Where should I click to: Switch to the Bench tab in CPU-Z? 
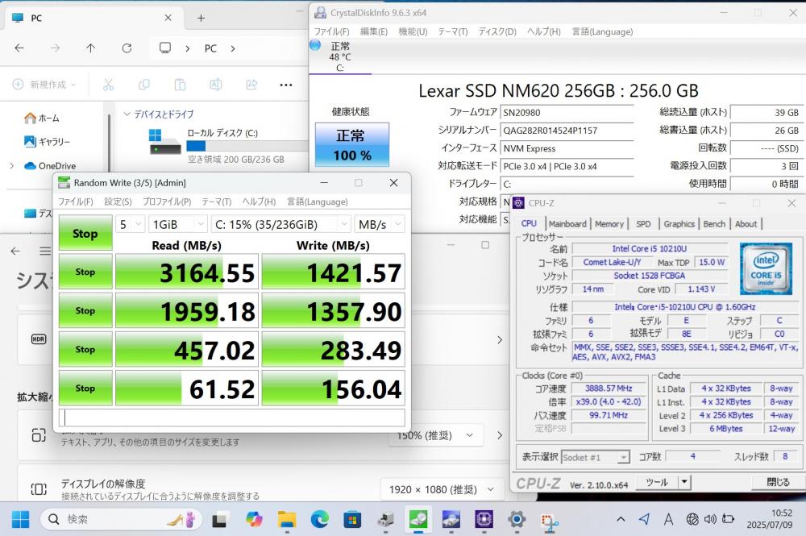click(714, 223)
